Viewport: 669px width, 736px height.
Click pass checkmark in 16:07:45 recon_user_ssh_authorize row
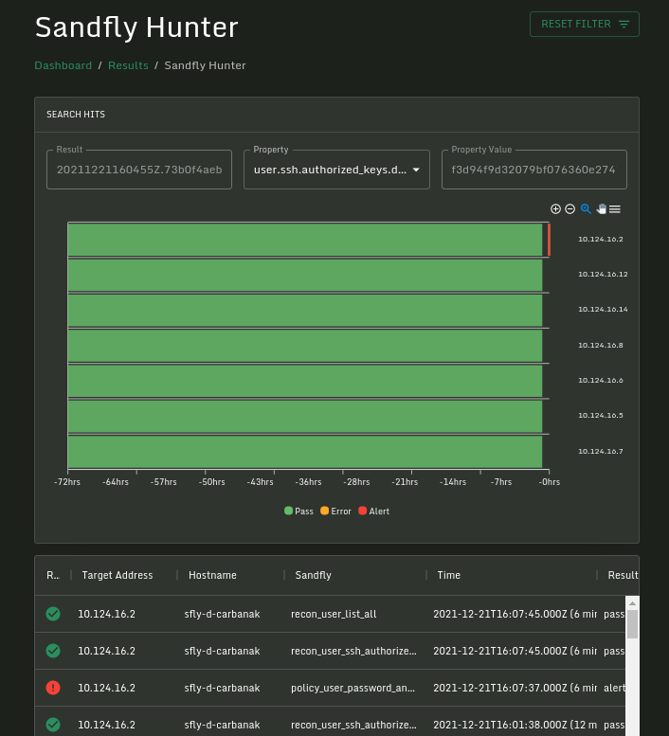click(x=53, y=651)
